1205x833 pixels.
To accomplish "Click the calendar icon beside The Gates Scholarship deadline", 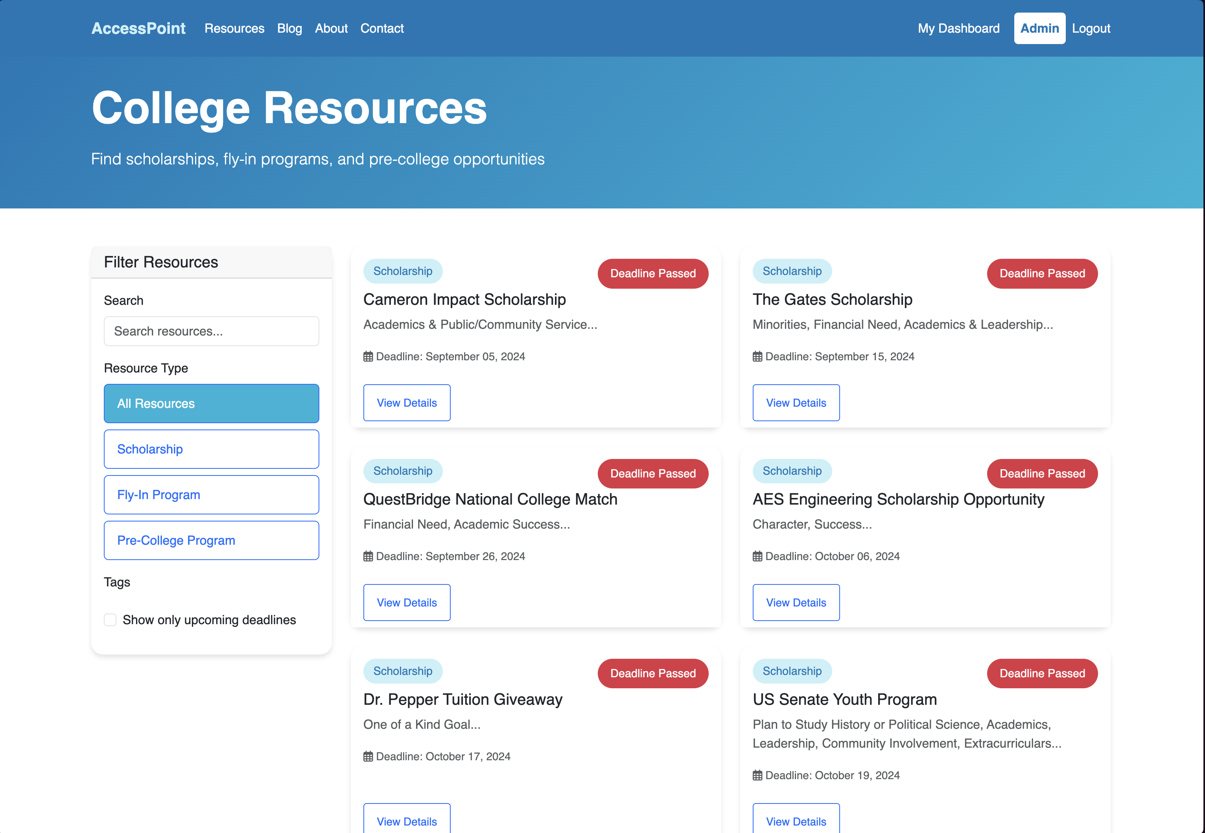I will pos(757,356).
